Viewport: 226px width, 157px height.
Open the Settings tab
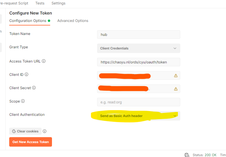[59, 3]
